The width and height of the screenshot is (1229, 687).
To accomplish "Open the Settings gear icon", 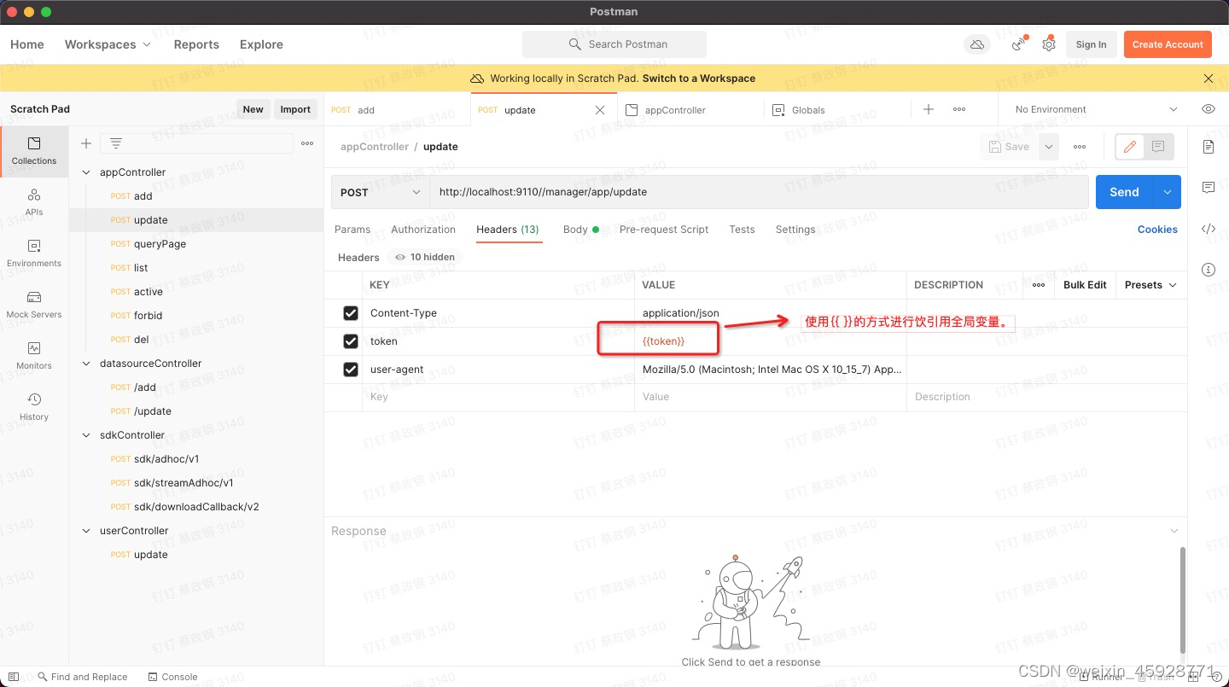I will [x=1049, y=44].
